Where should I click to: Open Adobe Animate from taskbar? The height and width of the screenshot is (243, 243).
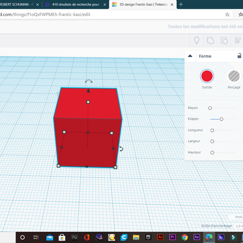click(160, 237)
